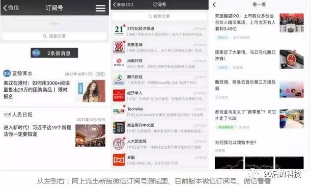Go back to 微信(701) in middle screen
Viewport: 311px width, 188px height.
pyautogui.click(x=123, y=4)
